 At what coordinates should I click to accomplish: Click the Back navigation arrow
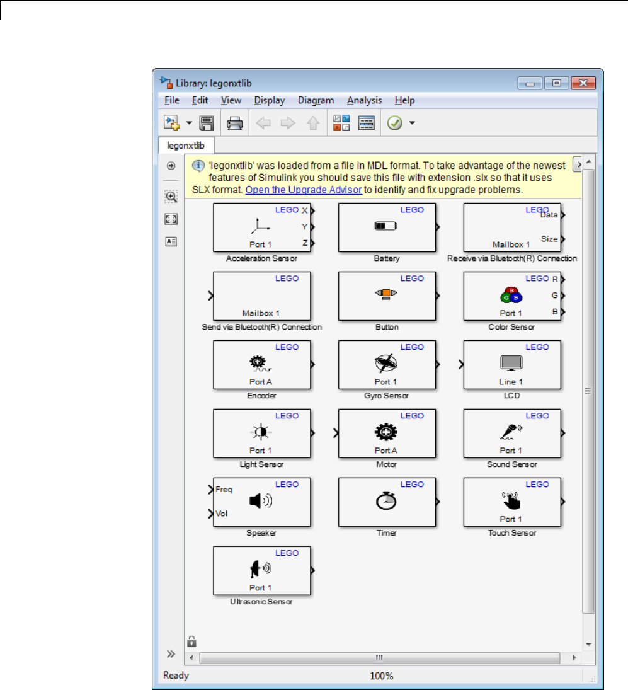(x=263, y=124)
